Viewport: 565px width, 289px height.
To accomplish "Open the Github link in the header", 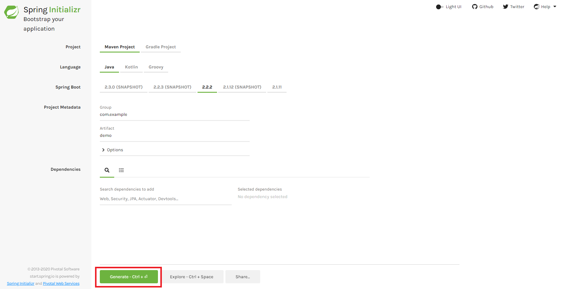I will pos(483,7).
